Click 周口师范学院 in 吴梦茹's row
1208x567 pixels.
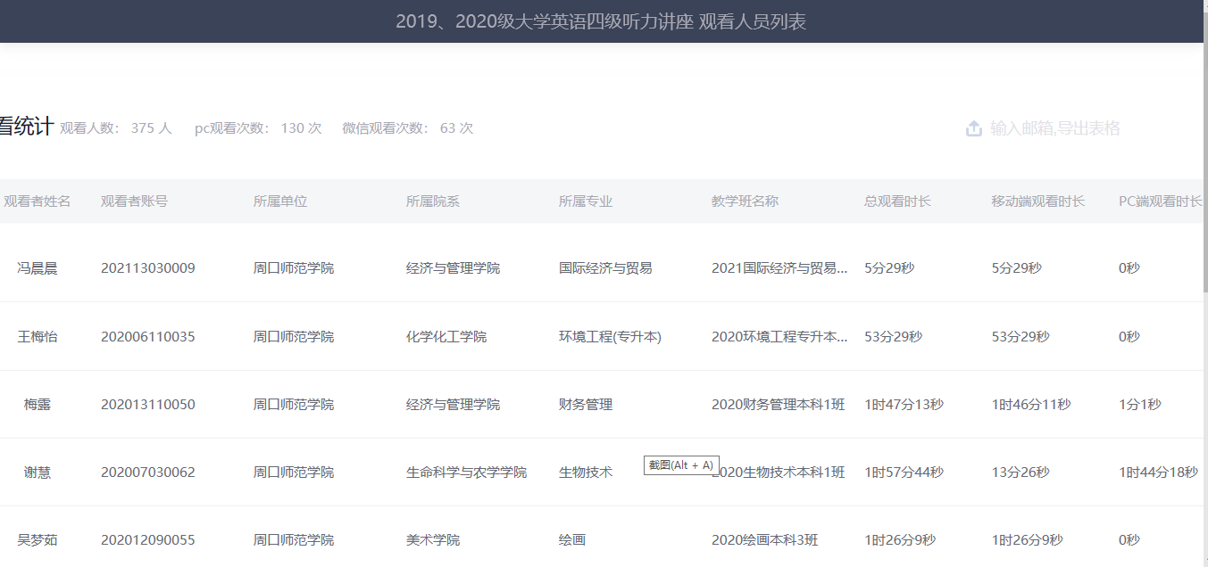tap(294, 540)
